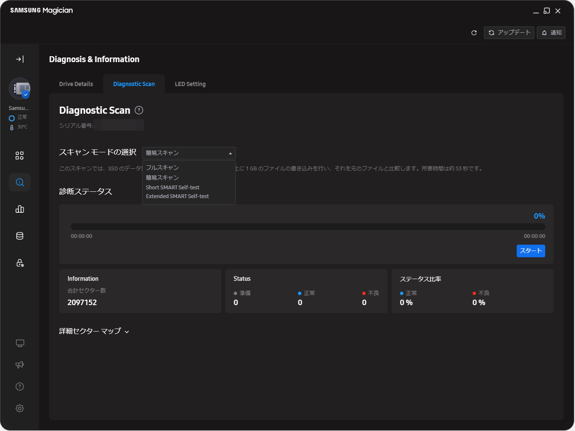Open the announcements megaphone icon in sidebar

coord(19,365)
